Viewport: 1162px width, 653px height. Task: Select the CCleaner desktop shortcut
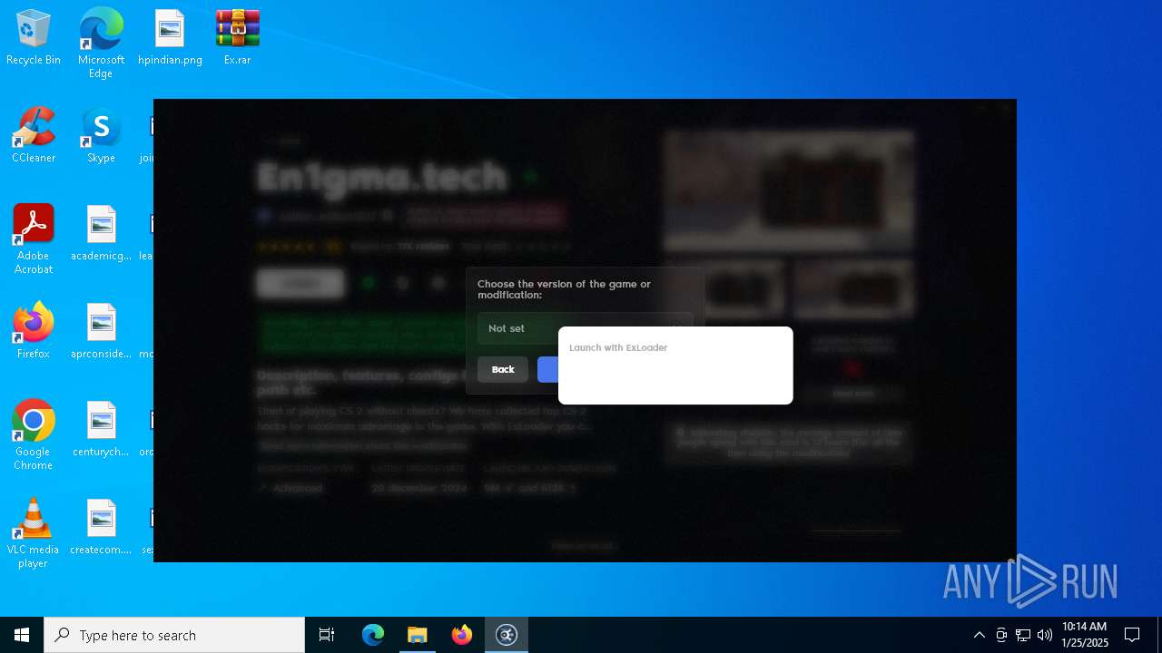pos(34,136)
